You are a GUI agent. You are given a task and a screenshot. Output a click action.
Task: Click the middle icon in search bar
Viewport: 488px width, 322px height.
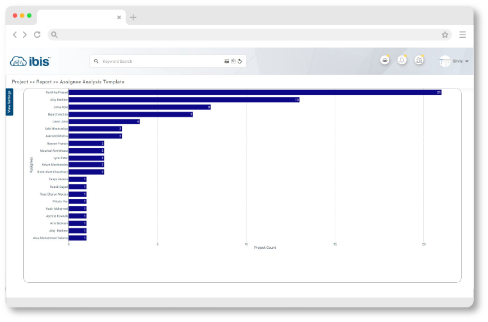[x=233, y=62]
